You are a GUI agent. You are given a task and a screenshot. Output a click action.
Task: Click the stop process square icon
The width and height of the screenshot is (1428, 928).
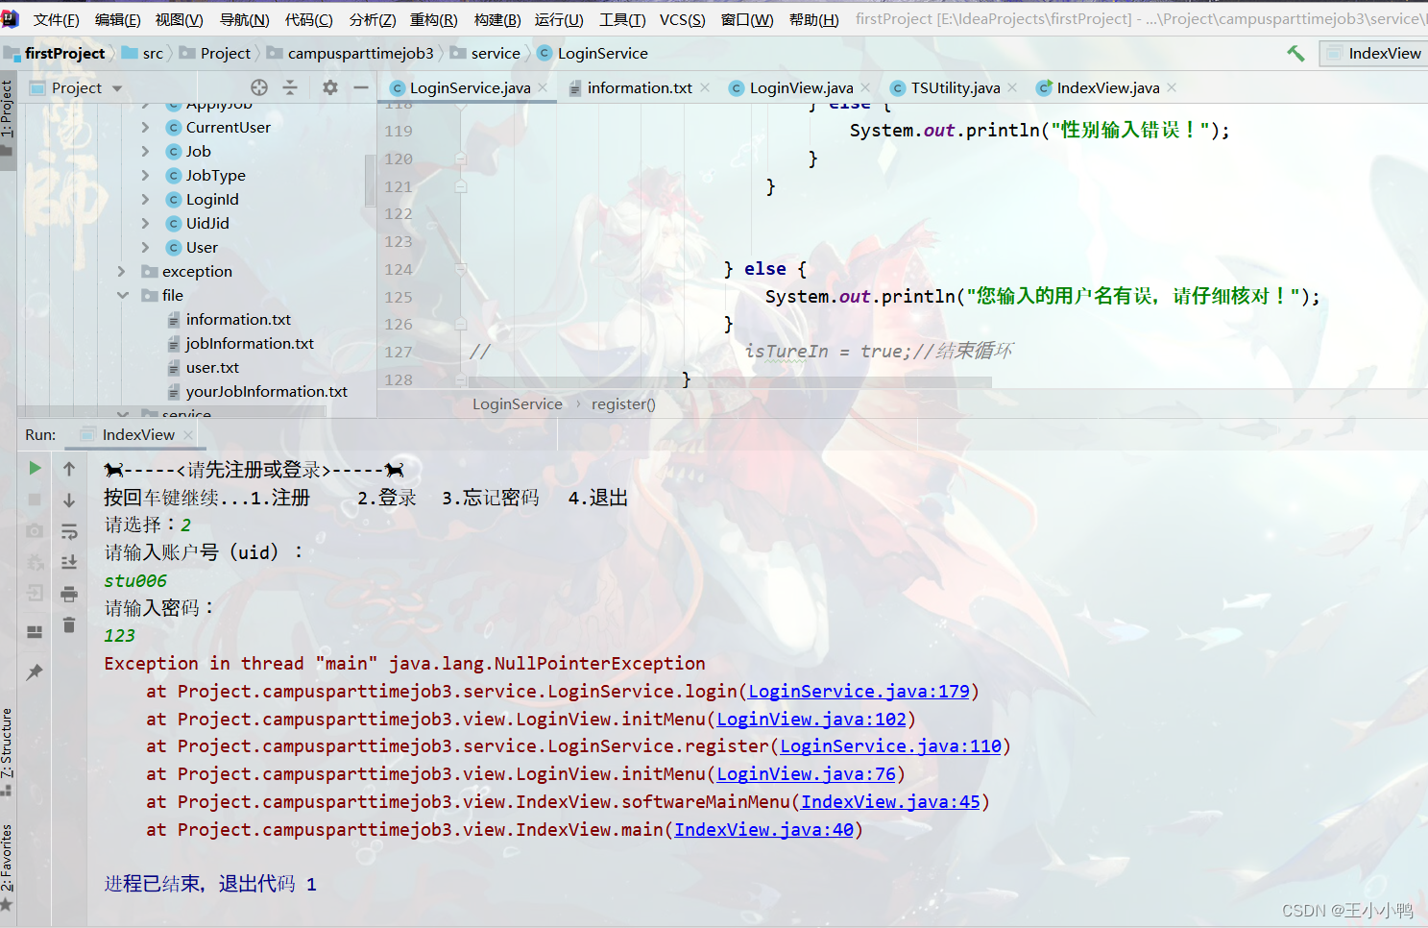[x=35, y=500]
